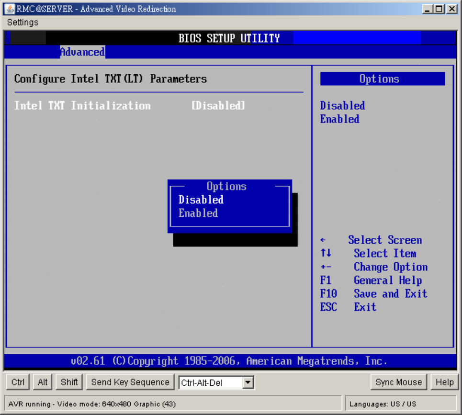Click the General Help F1 entry
The height and width of the screenshot is (415, 462).
coord(371,280)
